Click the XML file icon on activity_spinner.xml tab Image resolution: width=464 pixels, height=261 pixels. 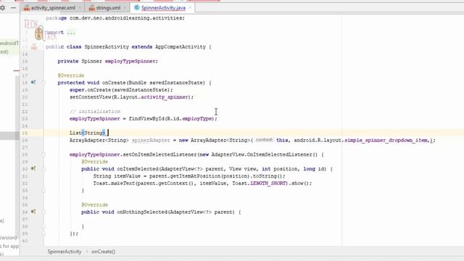[x=27, y=8]
